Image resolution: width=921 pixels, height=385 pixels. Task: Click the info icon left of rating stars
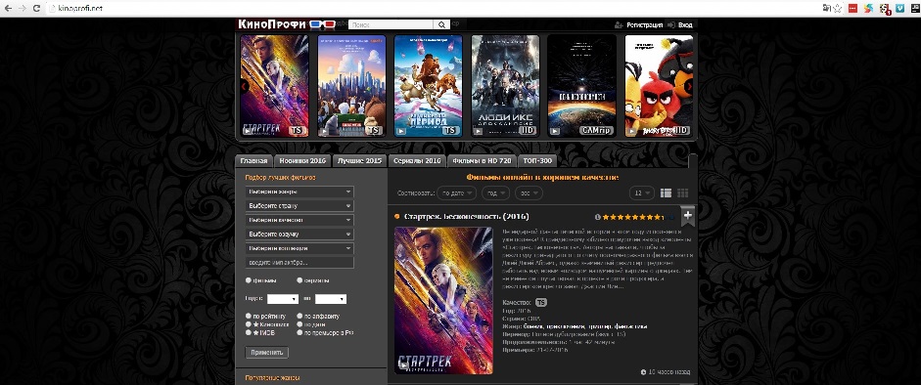point(598,217)
